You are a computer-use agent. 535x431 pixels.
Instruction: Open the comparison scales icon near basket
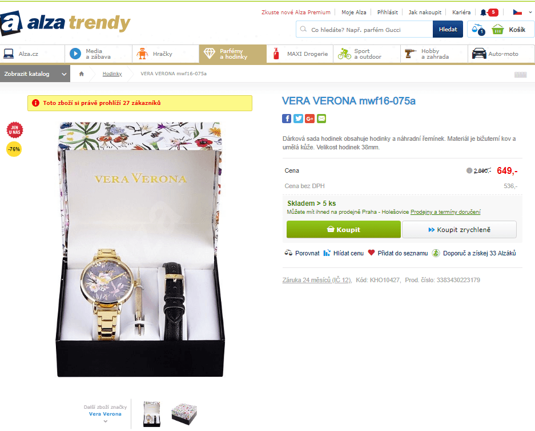478,30
